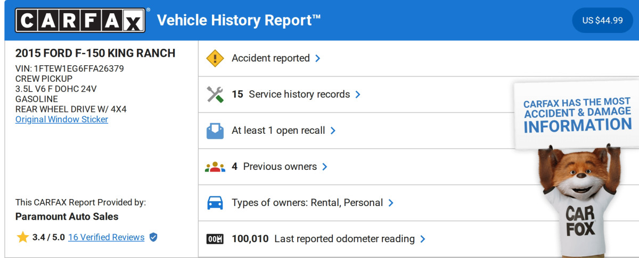Open the Original Window Sticker link
The width and height of the screenshot is (639, 258).
pos(62,119)
